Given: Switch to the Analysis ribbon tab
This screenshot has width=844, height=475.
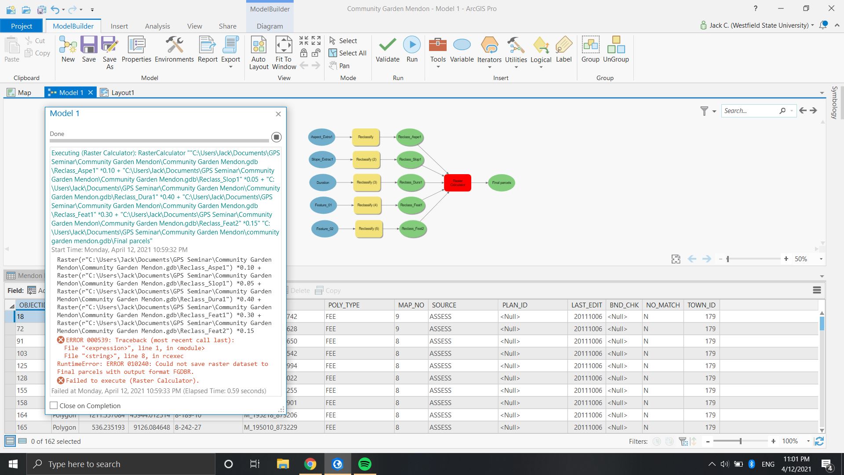Looking at the screenshot, I should (x=157, y=26).
